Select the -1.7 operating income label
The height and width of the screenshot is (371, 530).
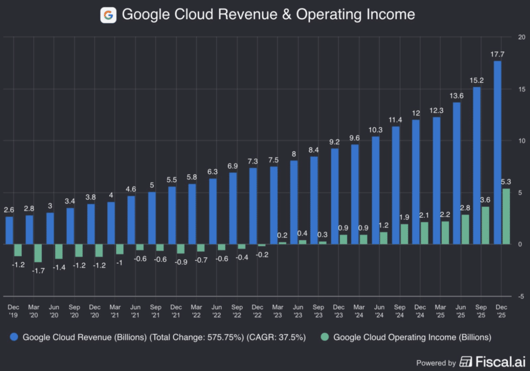click(38, 270)
